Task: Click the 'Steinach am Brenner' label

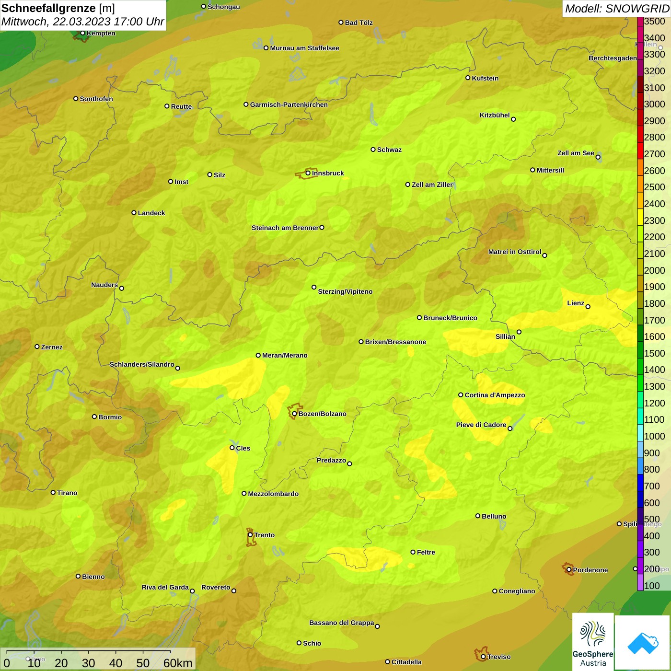Action: coord(285,228)
